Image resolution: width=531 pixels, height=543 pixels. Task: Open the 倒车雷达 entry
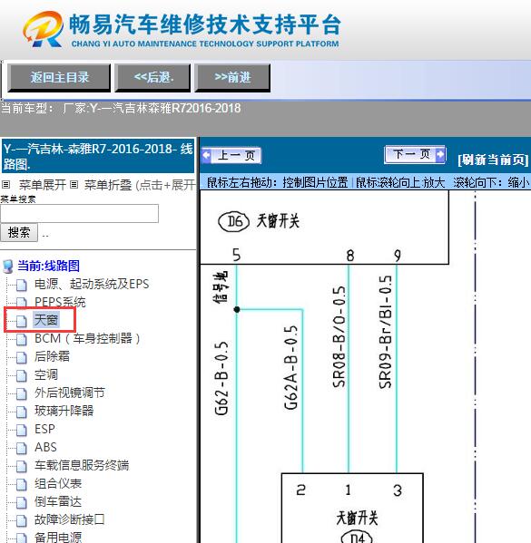(58, 501)
